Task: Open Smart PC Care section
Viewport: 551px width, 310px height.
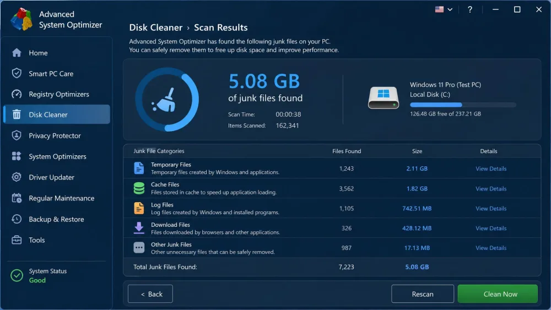Action: tap(57, 73)
